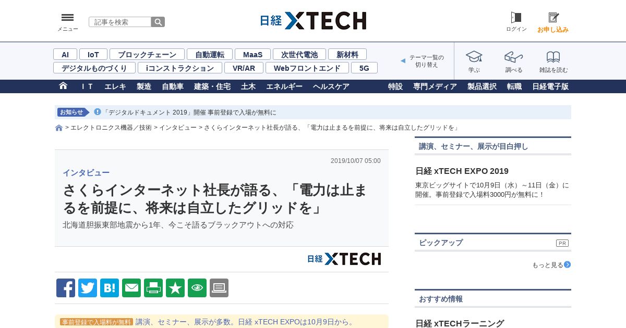Select the ブロックチェーン theme tag
Screen dimensions: 626x328
(x=147, y=54)
